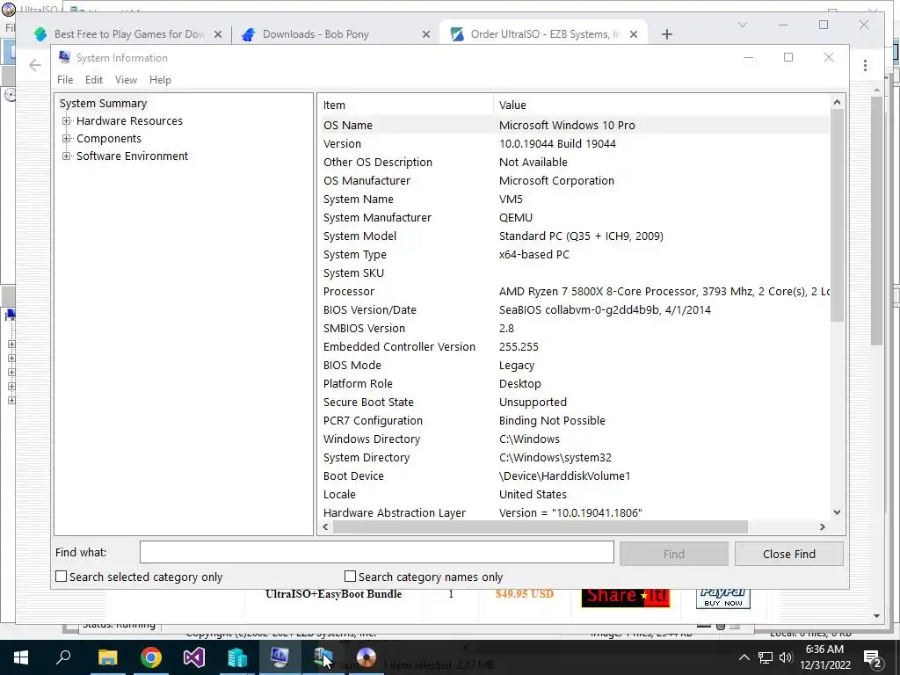Click the System Information title bar icon

[64, 57]
